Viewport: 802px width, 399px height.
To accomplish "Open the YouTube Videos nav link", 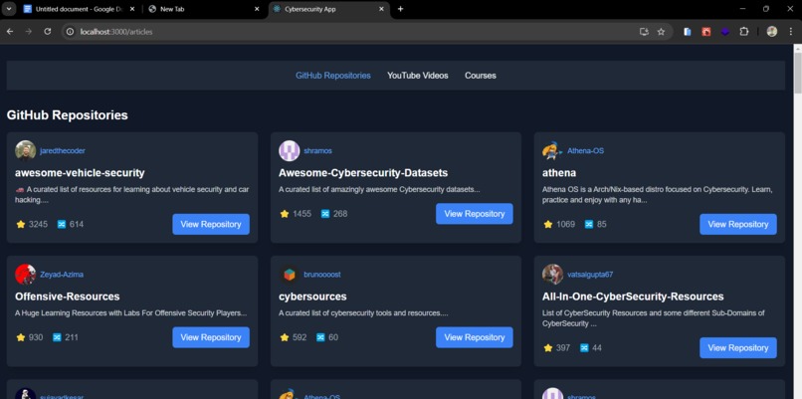I will point(417,76).
